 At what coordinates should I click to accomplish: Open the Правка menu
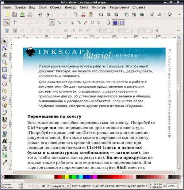pyautogui.click(x=20, y=7)
